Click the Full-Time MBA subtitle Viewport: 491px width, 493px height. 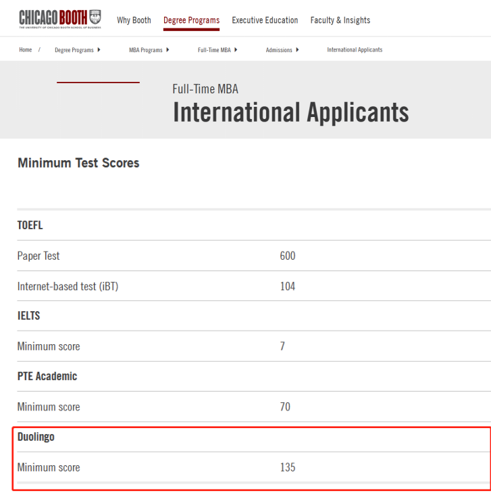tap(205, 89)
